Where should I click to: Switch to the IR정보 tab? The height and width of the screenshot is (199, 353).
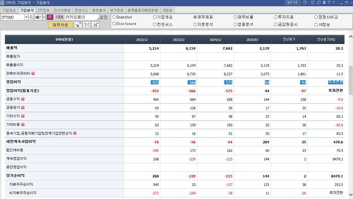pyautogui.click(x=168, y=10)
